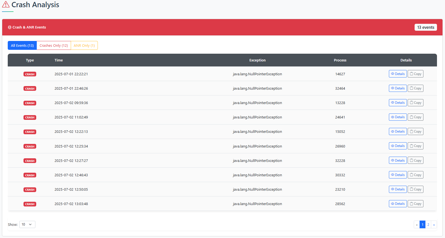Click the bug icon in Crash & ANR Events header
The image size is (445, 238).
10,27
